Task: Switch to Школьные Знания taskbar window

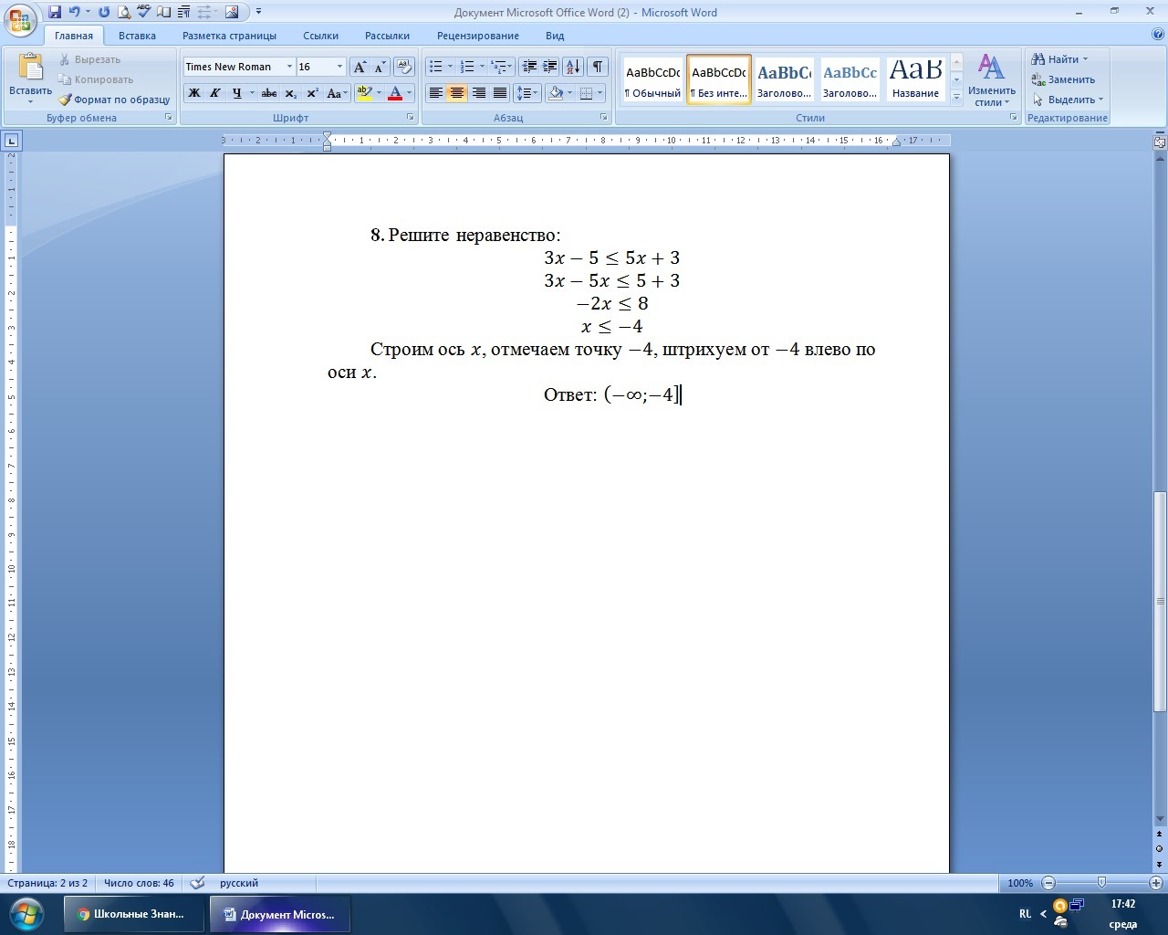Action: [132, 914]
